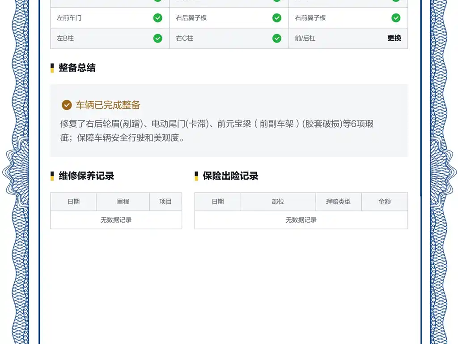Click the 更换 status for 前/后杠
The height and width of the screenshot is (344, 458).
coord(394,38)
